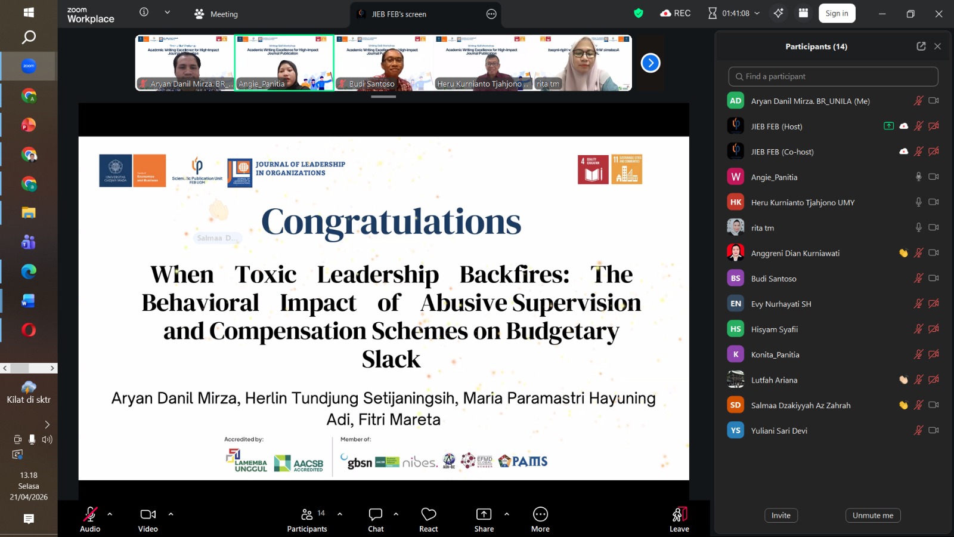Click the REC recording indicator

[x=676, y=13]
